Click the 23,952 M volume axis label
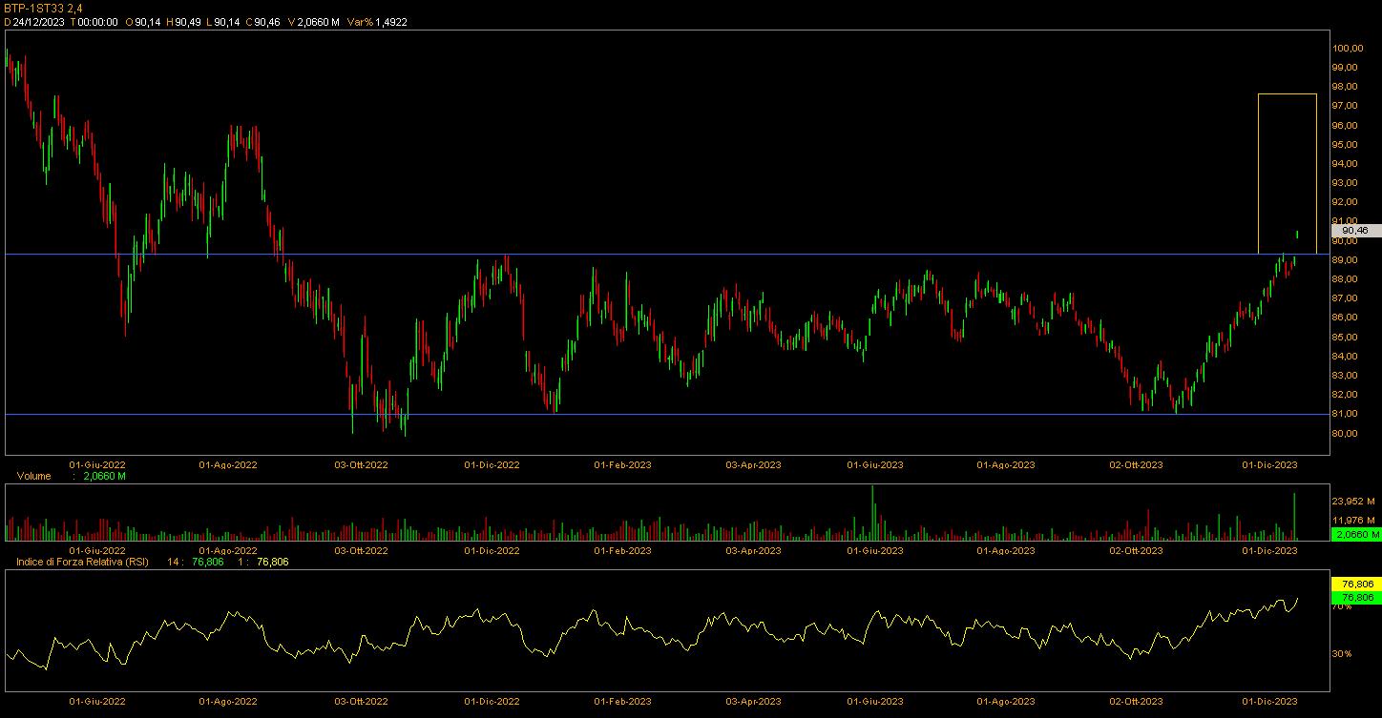The image size is (1382, 718). [x=1354, y=501]
